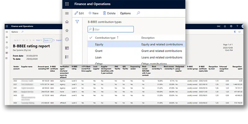
Task: Show the filter pane funnel icon
Action: click(77, 22)
